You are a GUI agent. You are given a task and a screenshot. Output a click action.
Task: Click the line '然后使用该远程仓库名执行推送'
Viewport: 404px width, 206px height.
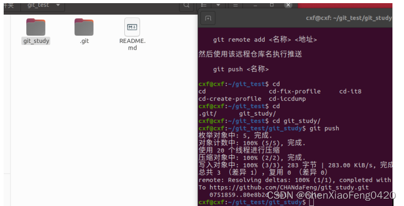click(250, 54)
